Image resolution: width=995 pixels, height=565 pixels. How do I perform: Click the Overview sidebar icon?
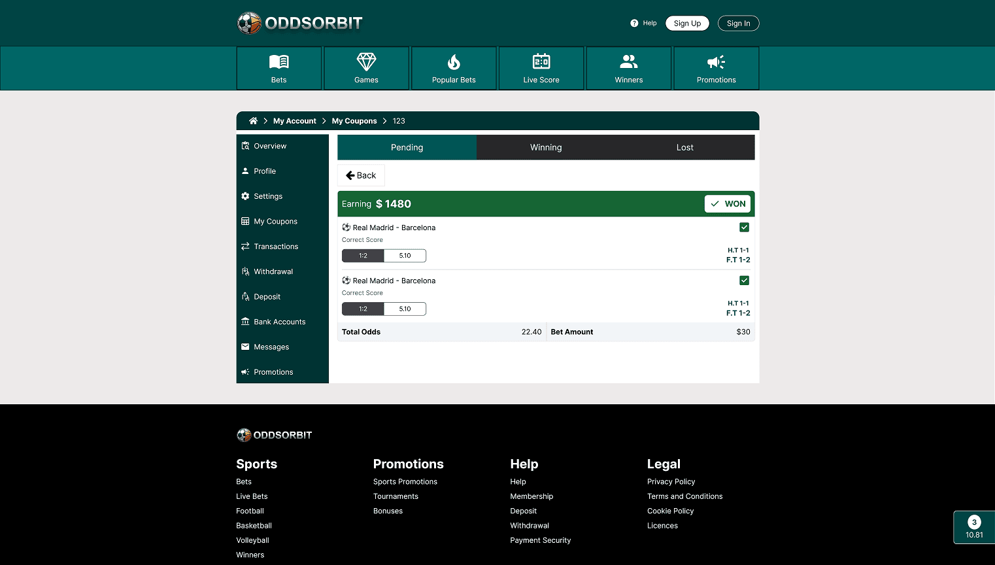point(245,146)
